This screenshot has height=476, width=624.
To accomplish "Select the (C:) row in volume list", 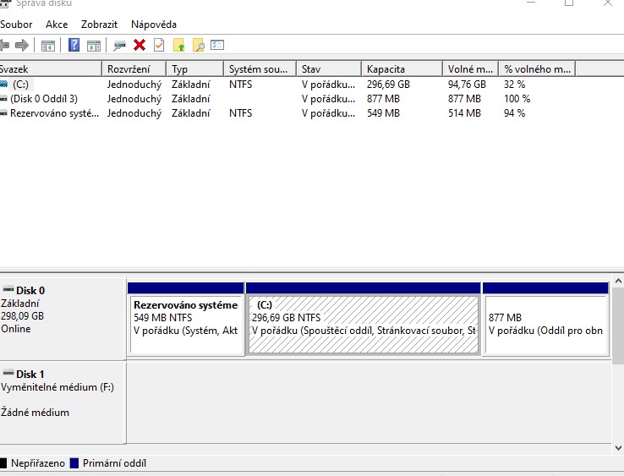I will click(x=287, y=85).
